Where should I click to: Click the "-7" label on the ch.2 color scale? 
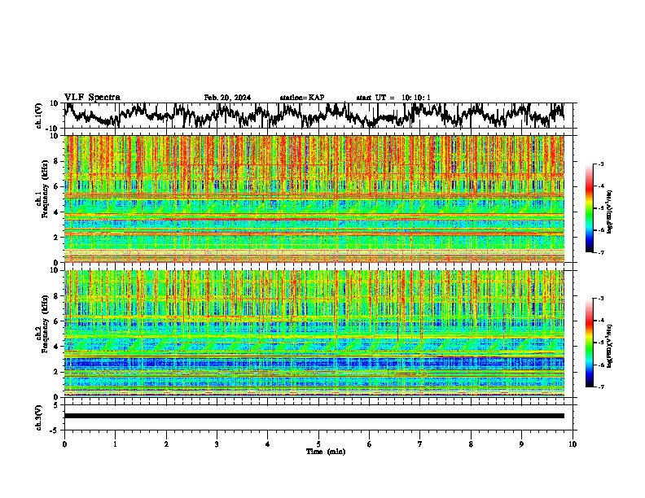601,387
